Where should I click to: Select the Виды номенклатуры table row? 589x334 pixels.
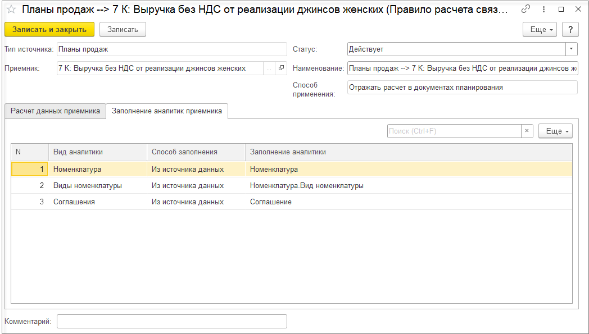(292, 185)
